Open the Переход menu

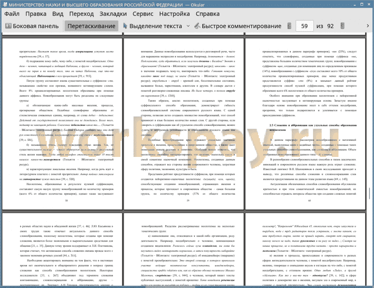click(x=81, y=14)
